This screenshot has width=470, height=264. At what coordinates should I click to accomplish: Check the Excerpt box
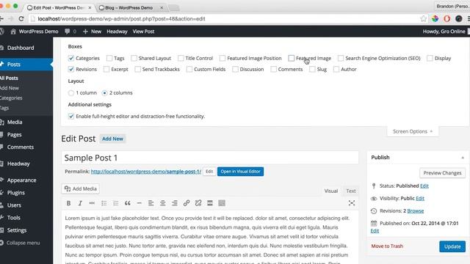click(106, 69)
